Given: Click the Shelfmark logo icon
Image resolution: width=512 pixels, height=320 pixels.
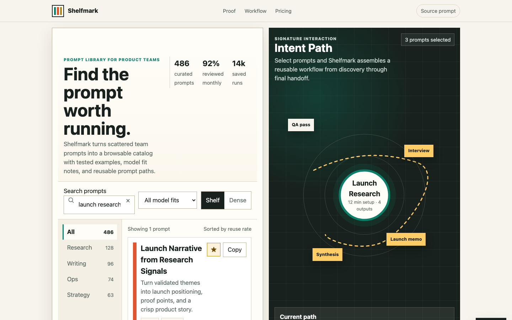Looking at the screenshot, I should (x=58, y=11).
